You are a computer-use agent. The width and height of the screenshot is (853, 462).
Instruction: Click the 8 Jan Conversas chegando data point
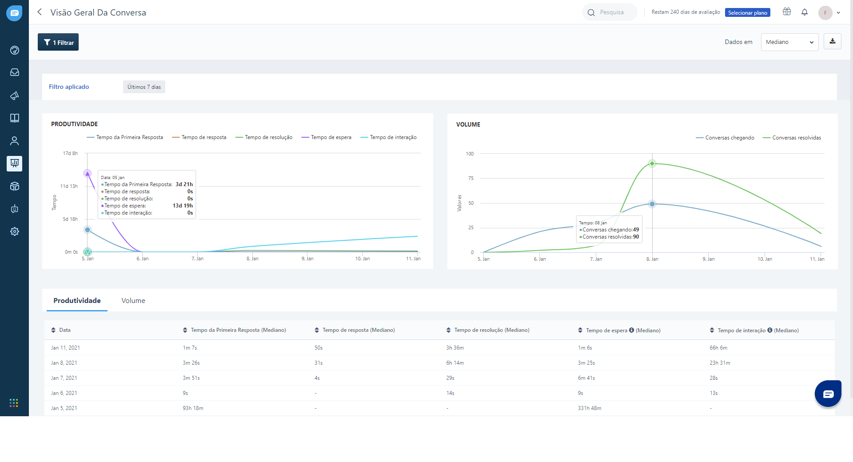click(x=652, y=204)
